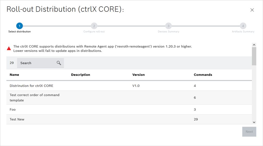Click the vertical scrollbar thumb
Screen dimensions: 263x146
pyautogui.click(x=254, y=56)
